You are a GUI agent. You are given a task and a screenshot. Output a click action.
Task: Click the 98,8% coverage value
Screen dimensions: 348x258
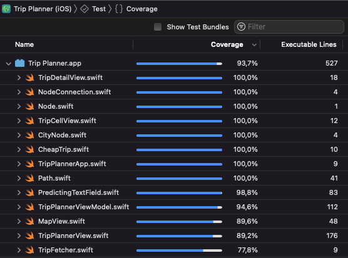pyautogui.click(x=247, y=192)
